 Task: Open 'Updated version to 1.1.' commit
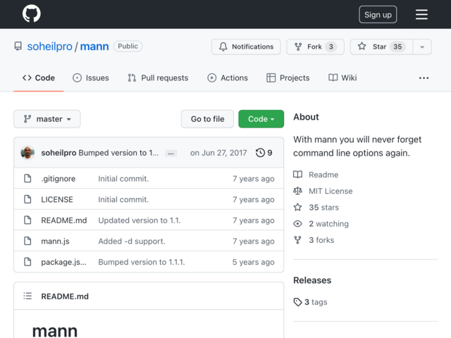click(140, 220)
